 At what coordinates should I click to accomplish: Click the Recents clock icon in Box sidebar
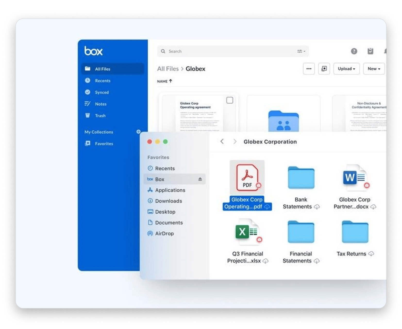88,80
